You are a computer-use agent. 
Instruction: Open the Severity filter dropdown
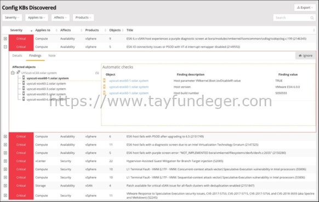pyautogui.click(x=12, y=18)
